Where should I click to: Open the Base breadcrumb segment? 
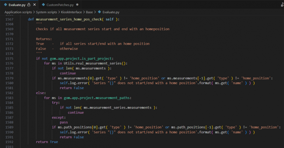[x=89, y=12]
